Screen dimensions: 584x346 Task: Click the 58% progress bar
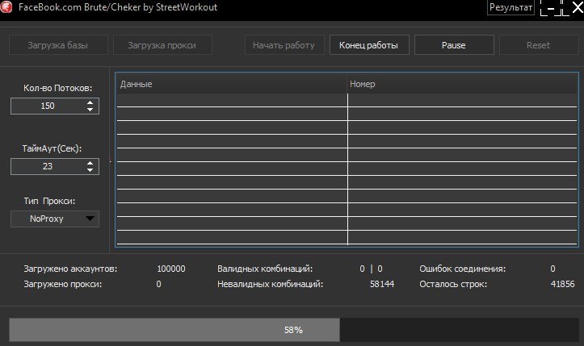[294, 330]
